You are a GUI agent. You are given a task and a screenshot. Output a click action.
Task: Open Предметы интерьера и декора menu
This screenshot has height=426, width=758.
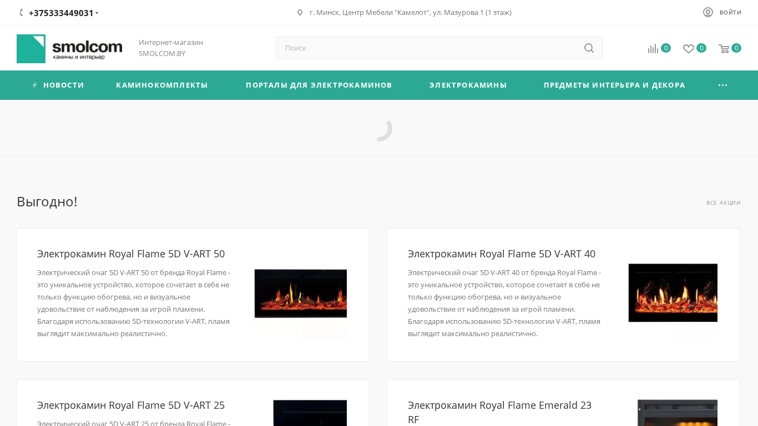(x=614, y=85)
